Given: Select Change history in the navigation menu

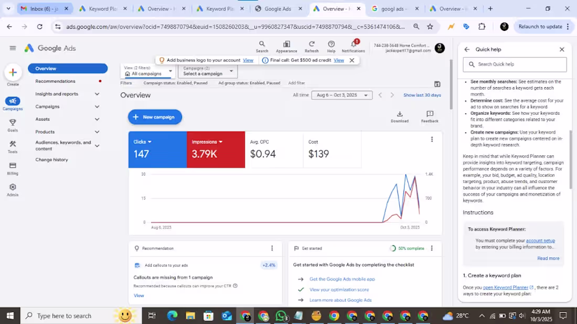Looking at the screenshot, I should pyautogui.click(x=51, y=159).
